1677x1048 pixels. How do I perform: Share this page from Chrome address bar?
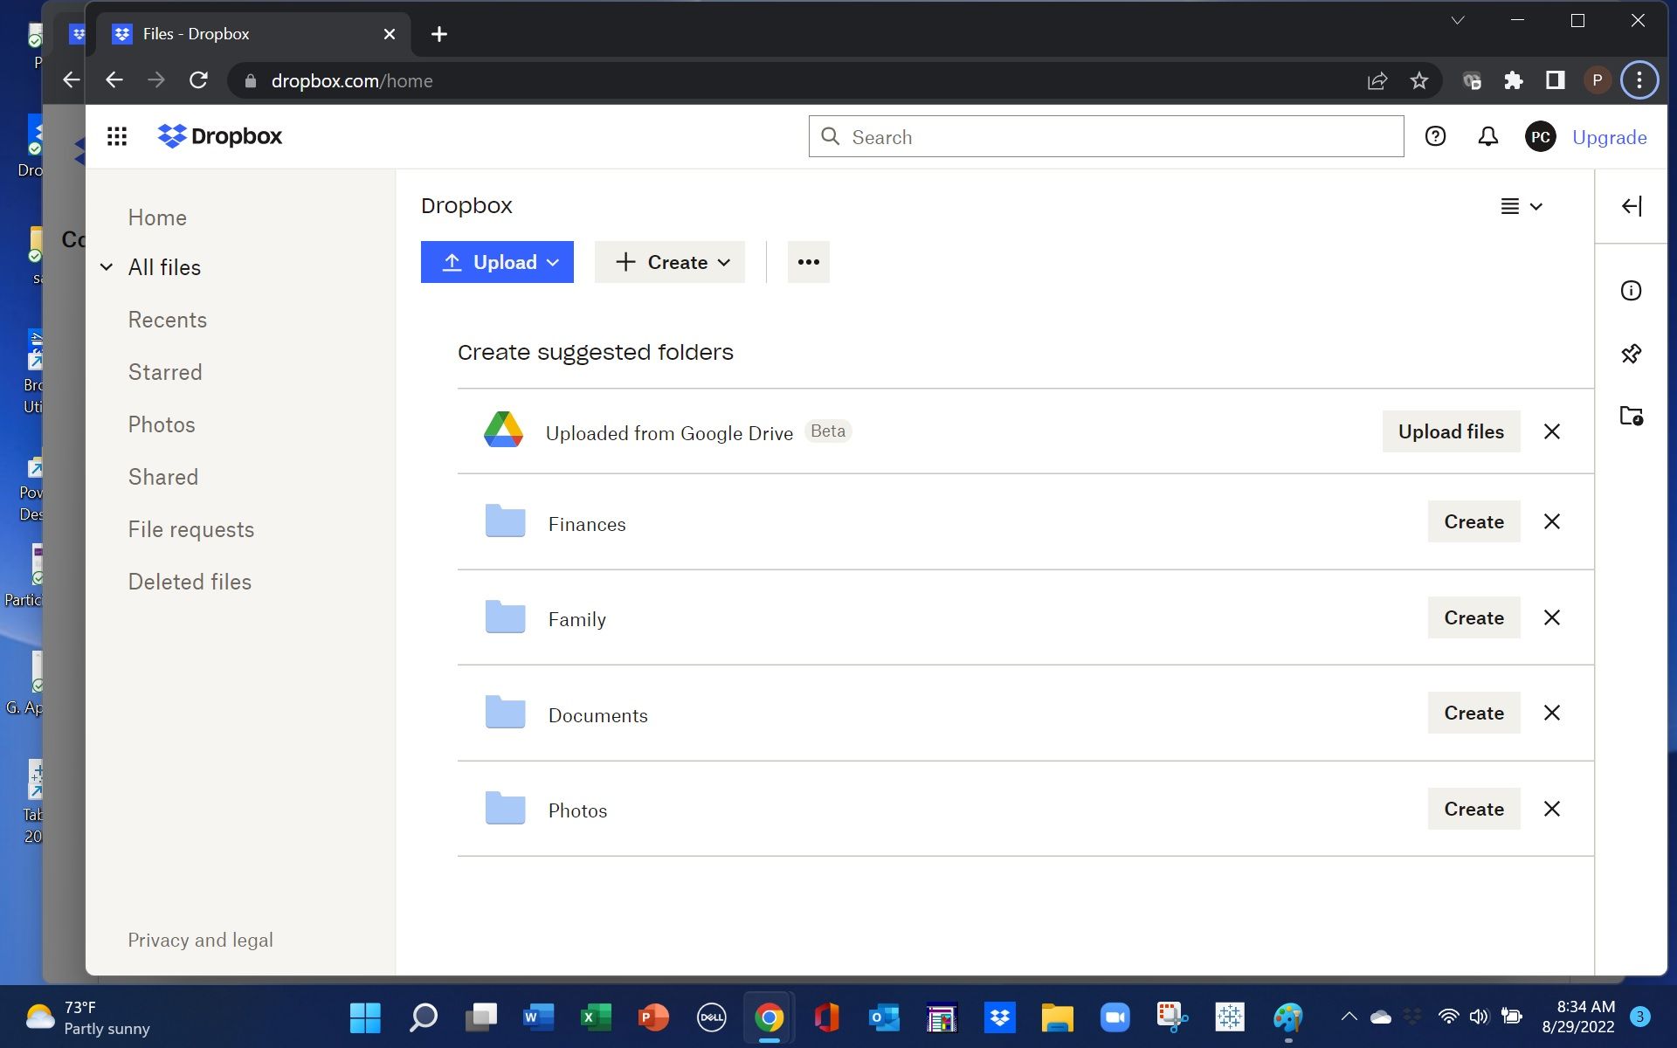(x=1377, y=81)
